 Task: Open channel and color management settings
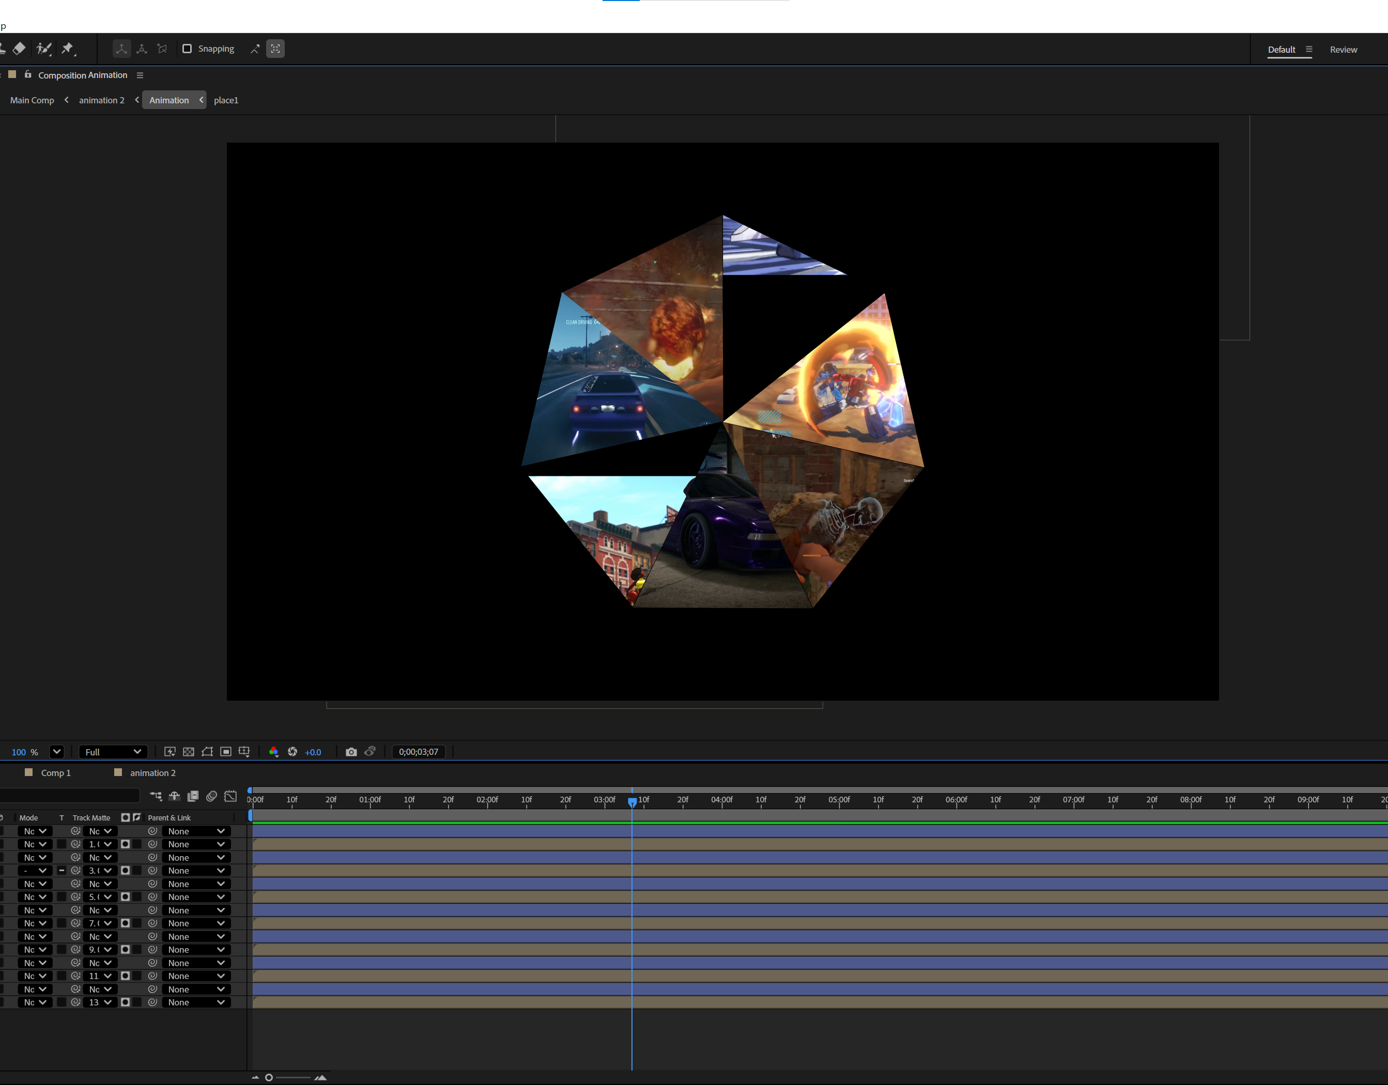(274, 752)
